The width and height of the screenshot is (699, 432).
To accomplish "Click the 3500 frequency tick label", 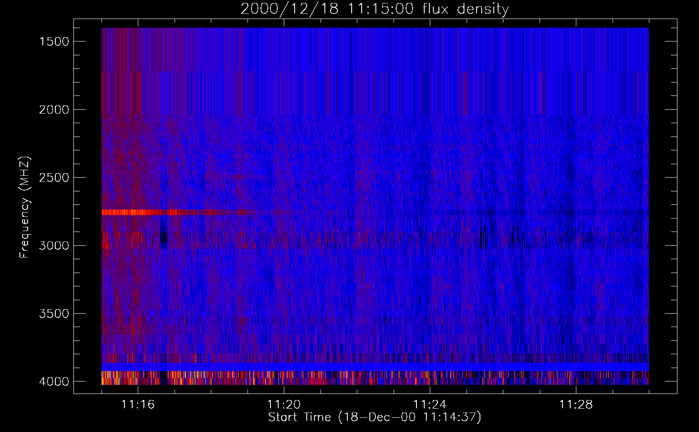I will tap(54, 314).
